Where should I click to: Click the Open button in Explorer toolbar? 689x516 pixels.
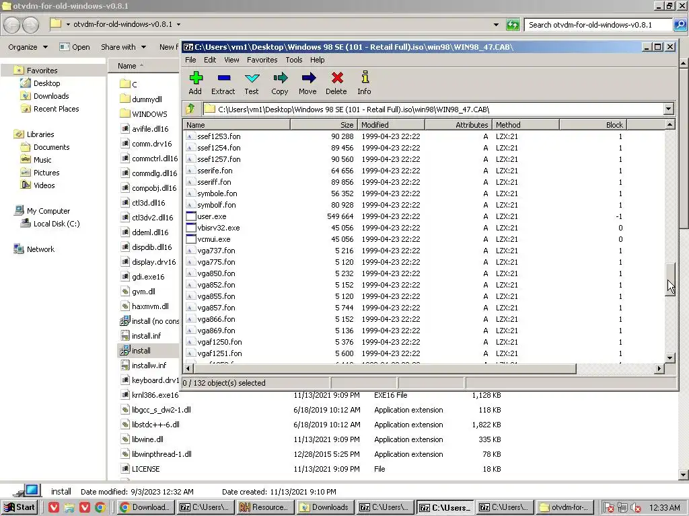click(x=75, y=47)
